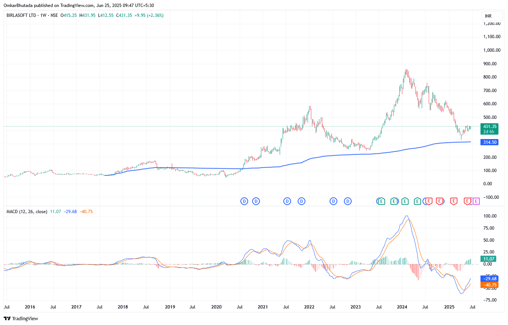This screenshot has height=325, width=508.
Task: Open the red earnings E marker near May 2025
Action: 467,201
